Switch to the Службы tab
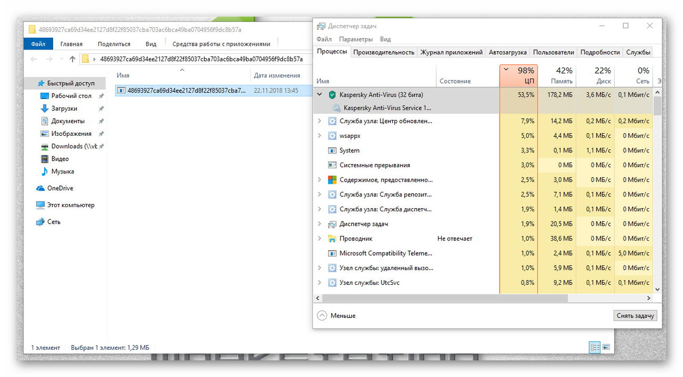683x377 pixels. pyautogui.click(x=638, y=52)
